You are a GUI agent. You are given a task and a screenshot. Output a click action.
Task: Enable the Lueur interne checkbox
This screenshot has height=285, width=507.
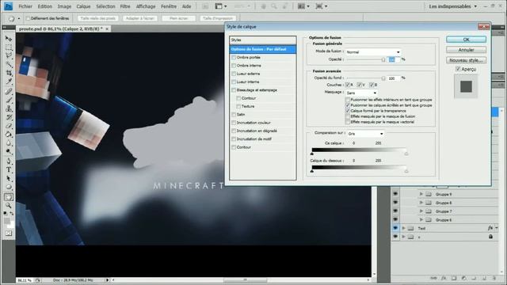[x=234, y=82]
